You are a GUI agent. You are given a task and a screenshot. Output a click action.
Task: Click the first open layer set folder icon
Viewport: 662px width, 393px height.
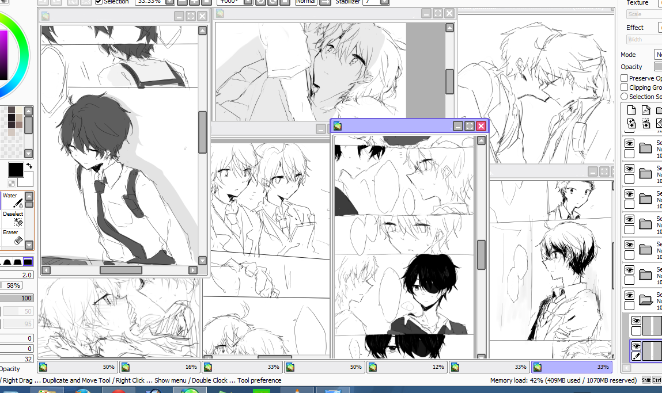click(x=645, y=300)
